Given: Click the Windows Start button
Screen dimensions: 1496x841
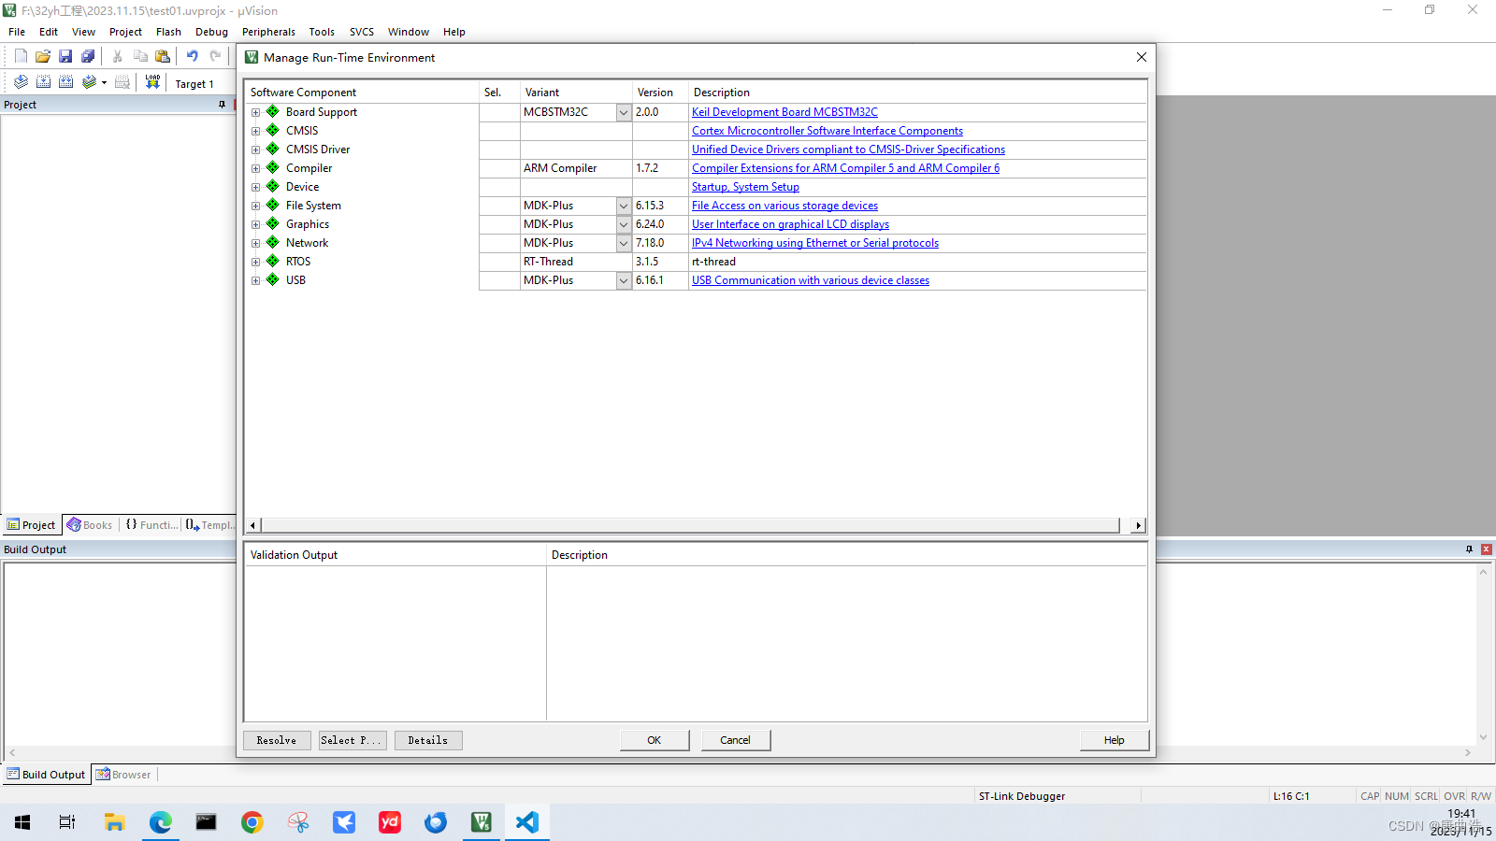Looking at the screenshot, I should [x=23, y=822].
